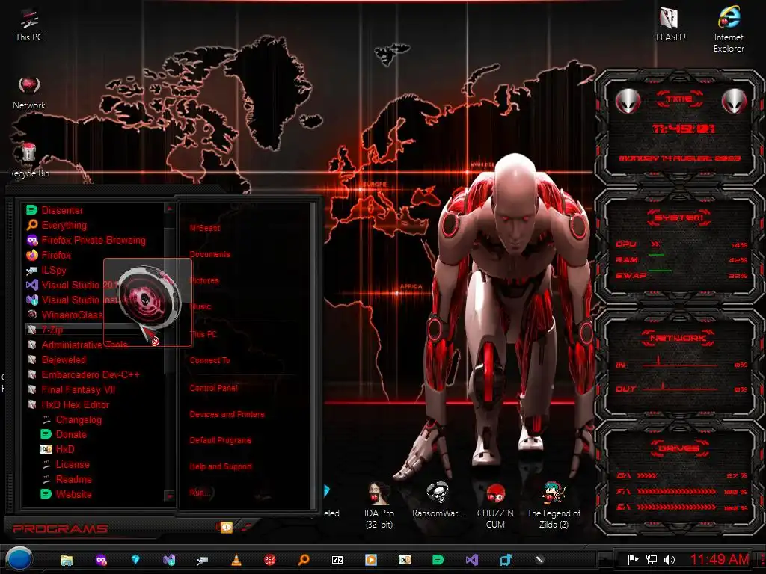Open the Action Center flag tray icon

coord(633,559)
